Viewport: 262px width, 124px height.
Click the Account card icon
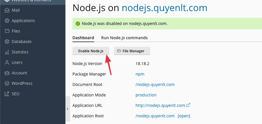7,73
